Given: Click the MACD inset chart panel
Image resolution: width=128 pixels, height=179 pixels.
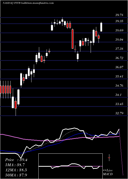Looking at the screenshot, I should tap(70, 166).
